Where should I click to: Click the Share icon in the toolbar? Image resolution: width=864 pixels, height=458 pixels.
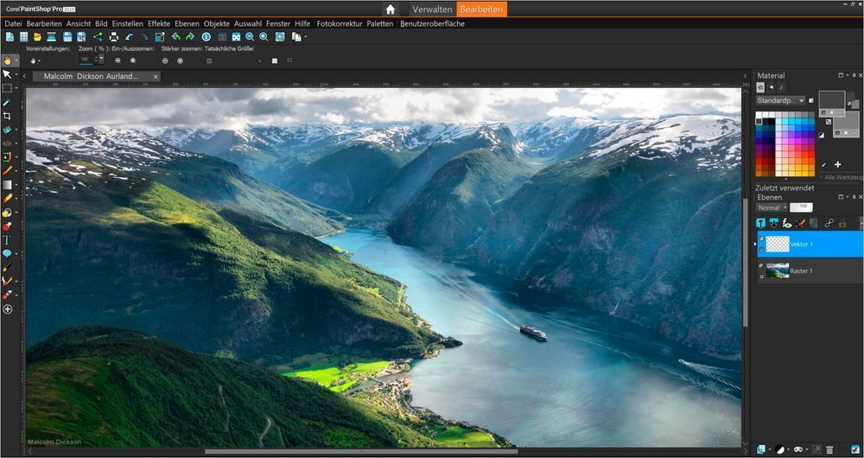pos(98,37)
